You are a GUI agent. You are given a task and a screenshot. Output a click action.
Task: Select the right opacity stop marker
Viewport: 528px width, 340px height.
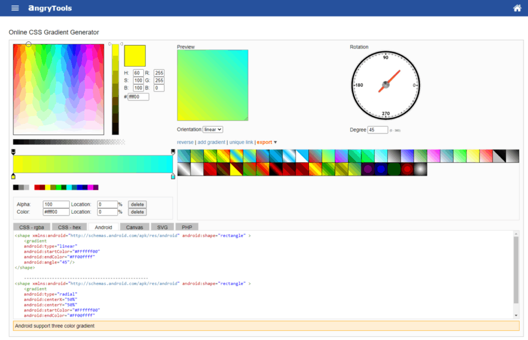173,151
